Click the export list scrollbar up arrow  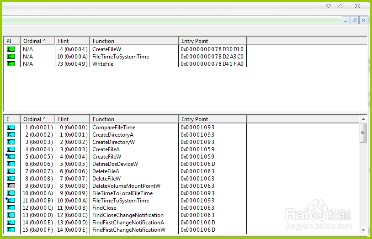[363, 119]
